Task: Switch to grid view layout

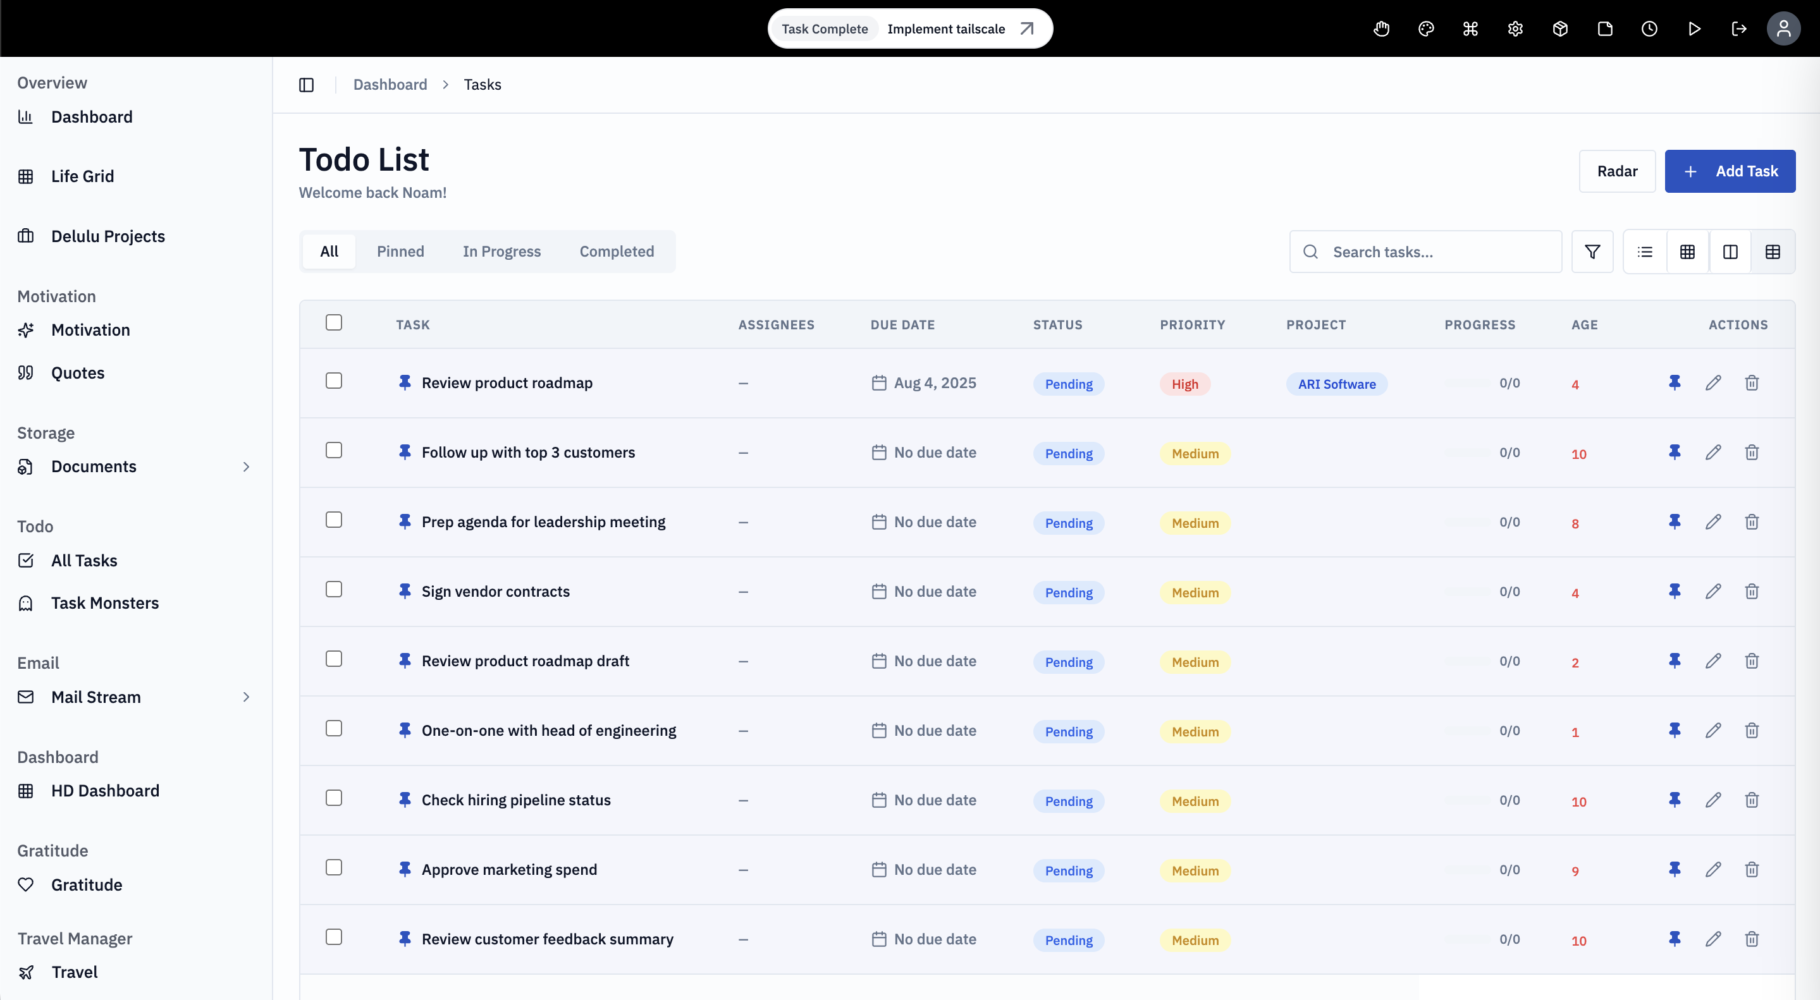Action: [1687, 252]
